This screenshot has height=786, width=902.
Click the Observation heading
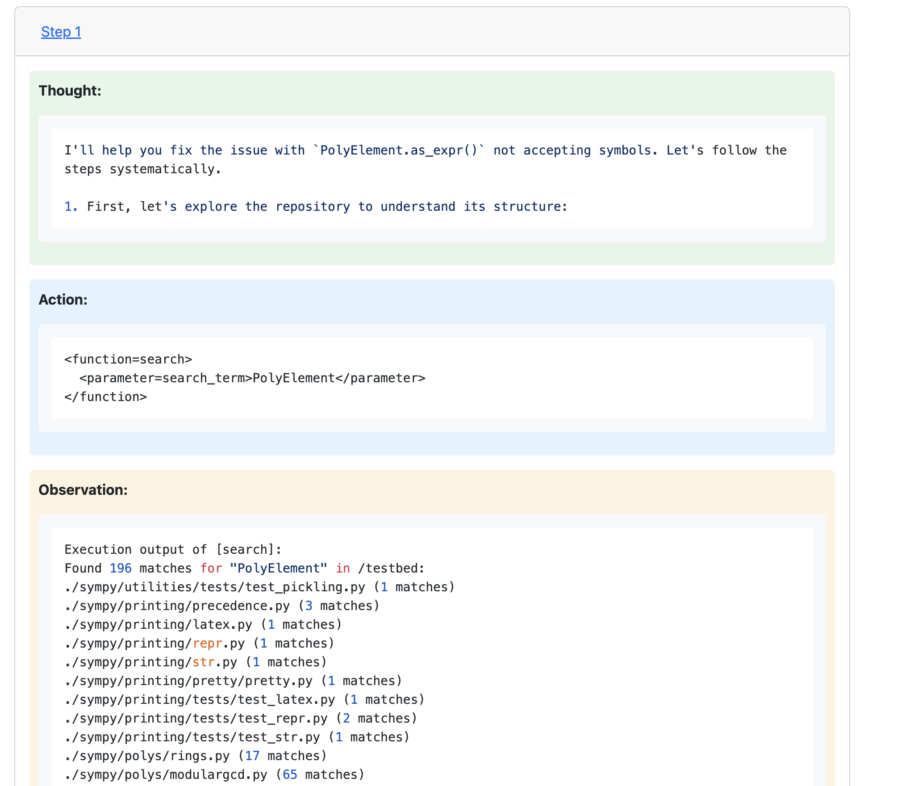[x=83, y=490]
